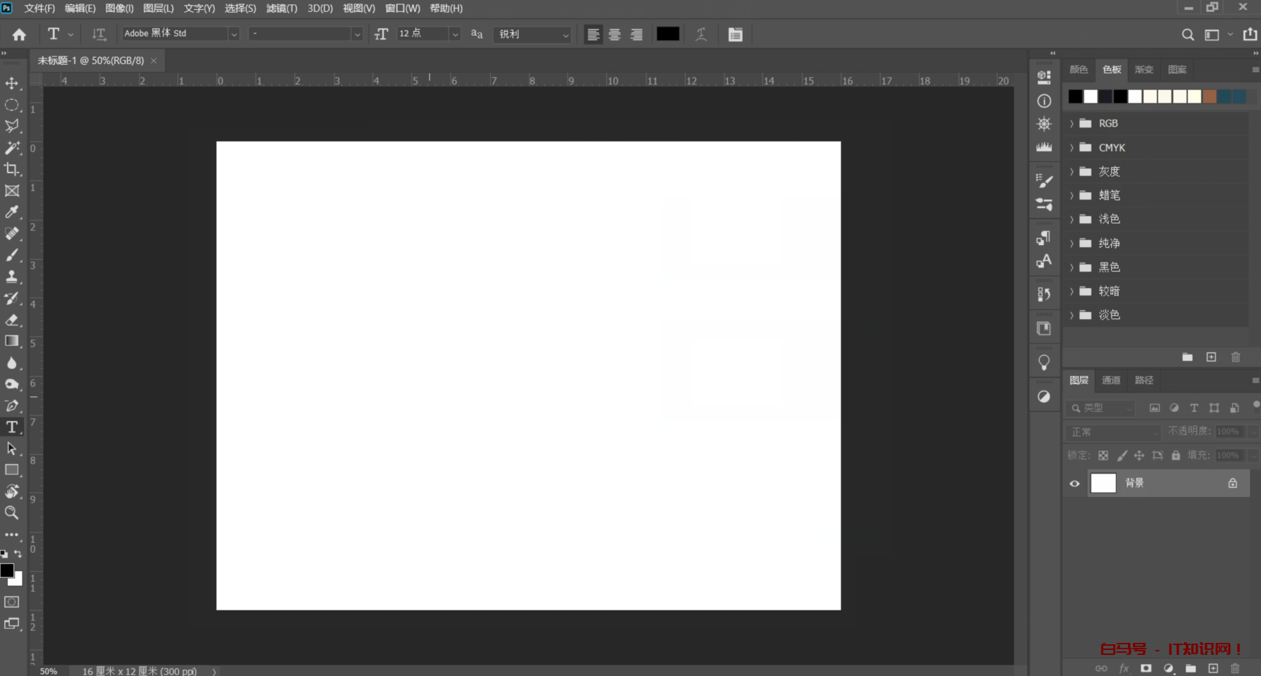Toggle the lock transparent pixels button
The width and height of the screenshot is (1261, 676).
[1103, 456]
